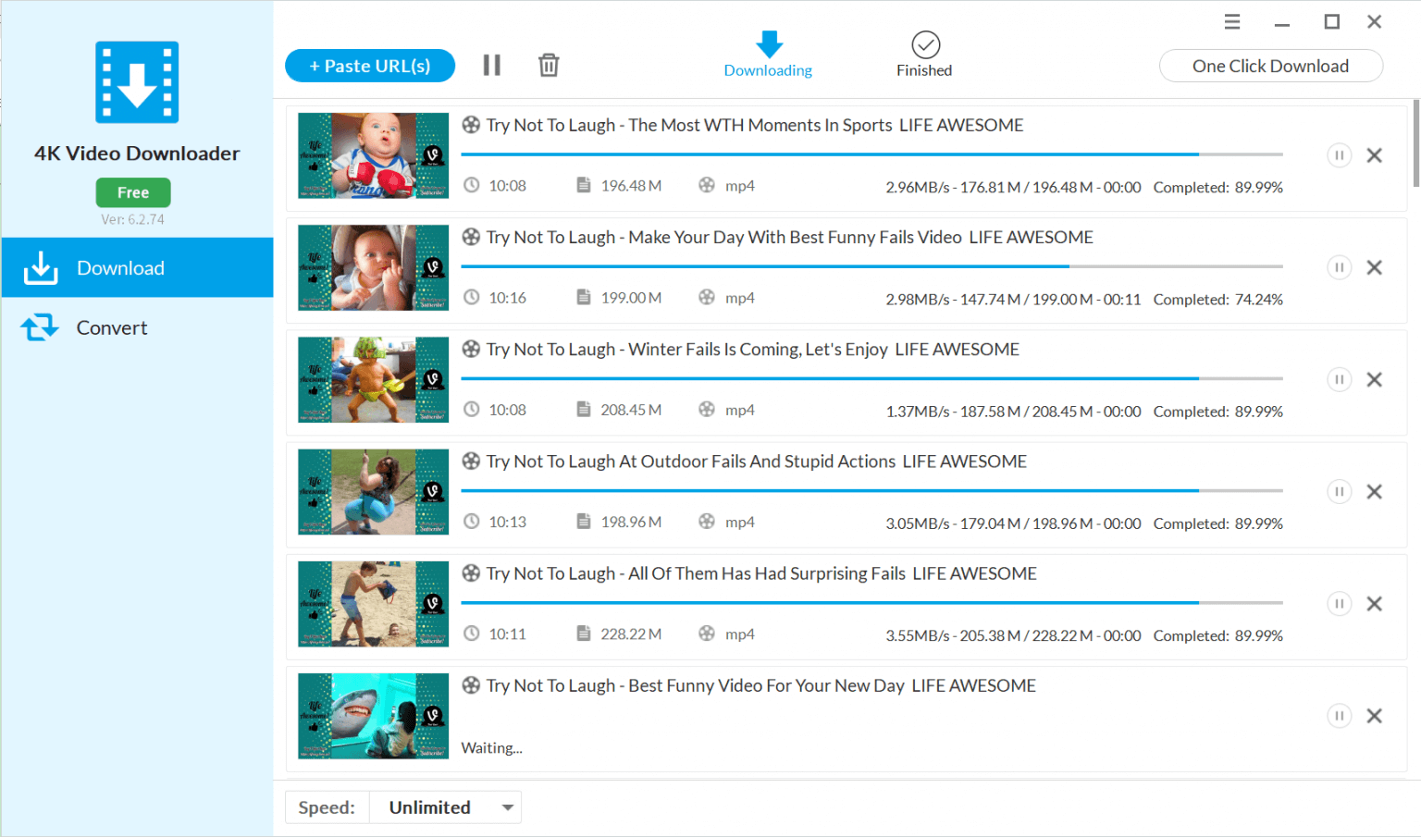1421x837 pixels.
Task: Click the trash icon to clear downloads
Action: [x=549, y=65]
